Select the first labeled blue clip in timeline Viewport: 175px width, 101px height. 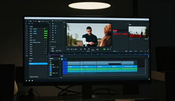pyautogui.click(x=74, y=67)
